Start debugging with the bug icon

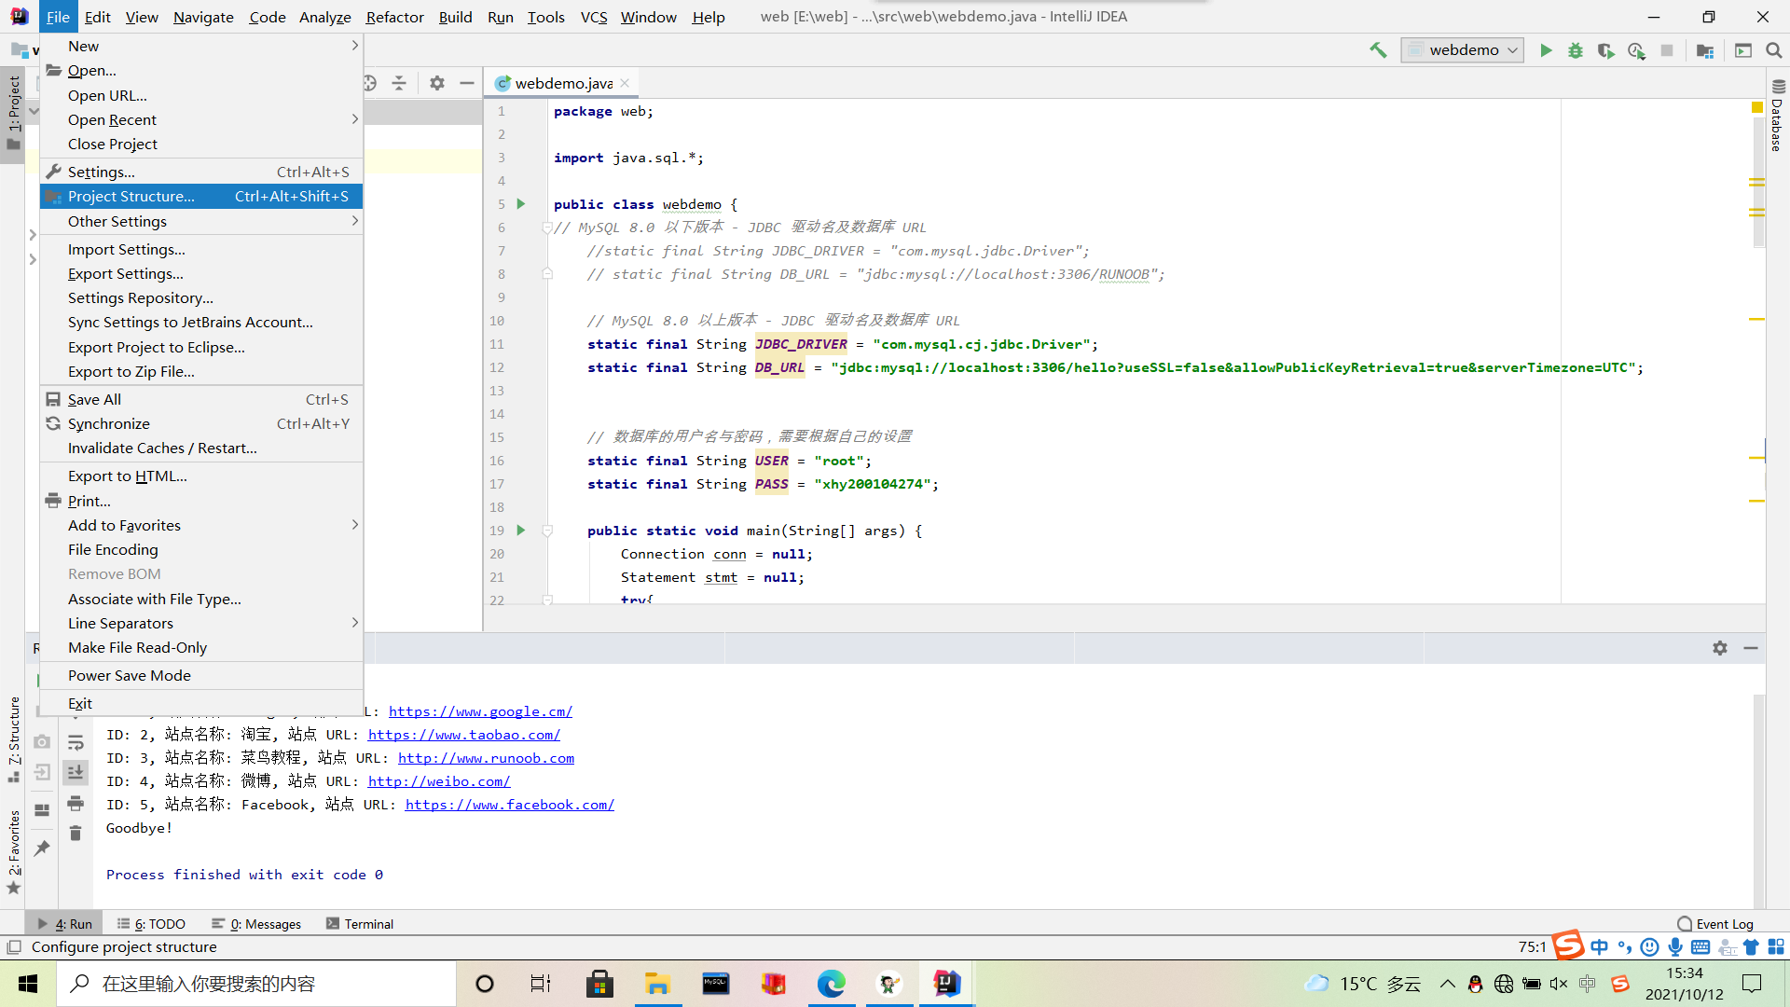(1576, 50)
